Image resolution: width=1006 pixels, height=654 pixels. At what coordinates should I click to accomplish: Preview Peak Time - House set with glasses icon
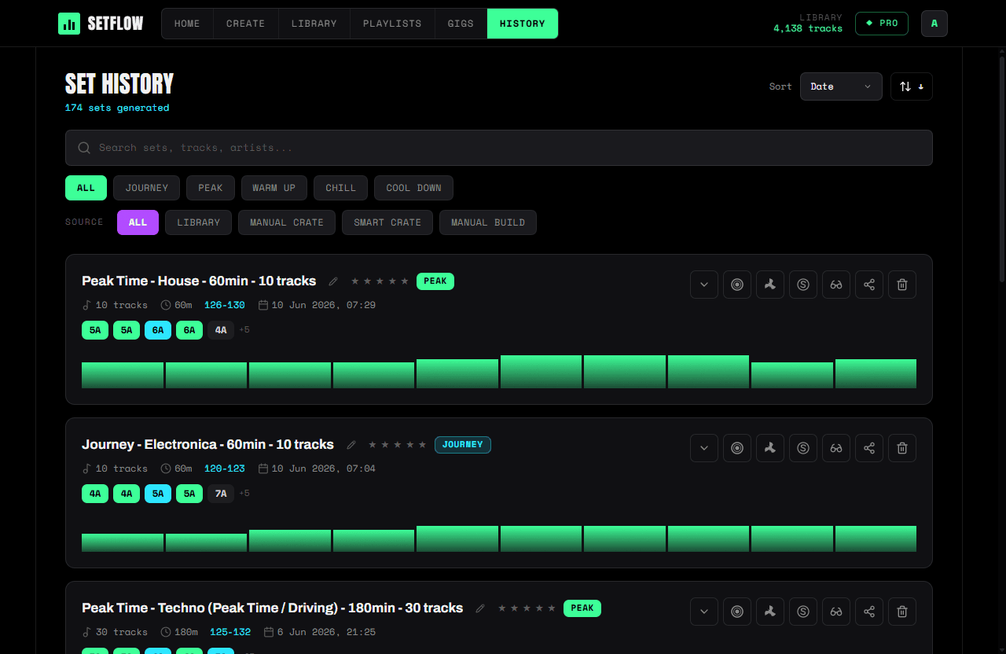click(x=836, y=285)
